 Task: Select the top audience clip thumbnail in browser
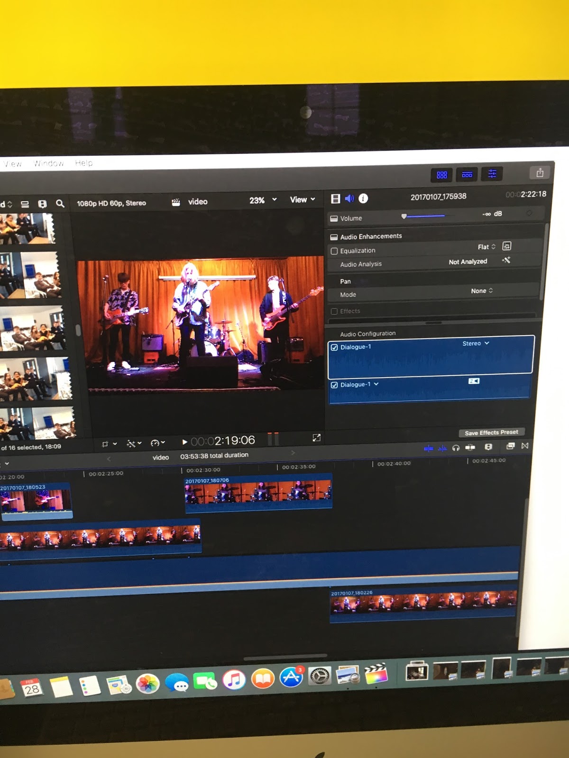point(28,228)
